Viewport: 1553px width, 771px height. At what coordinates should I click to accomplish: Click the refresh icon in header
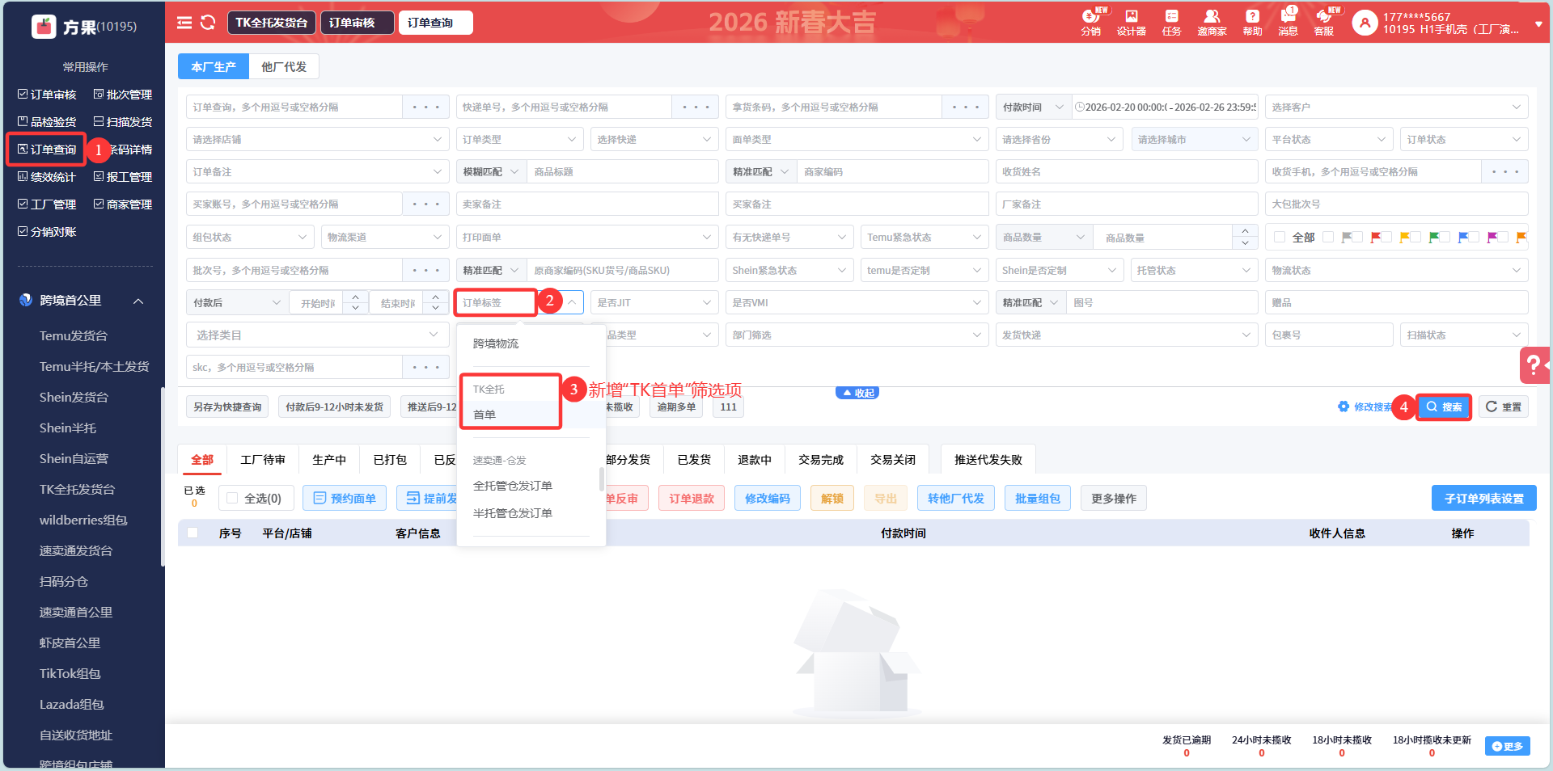coord(208,23)
